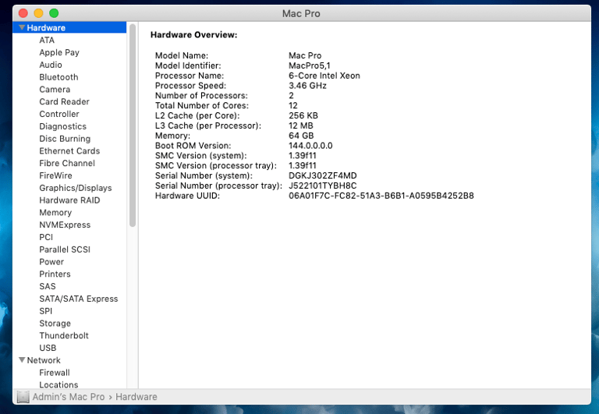Click the Number of Processors label

pyautogui.click(x=201, y=95)
